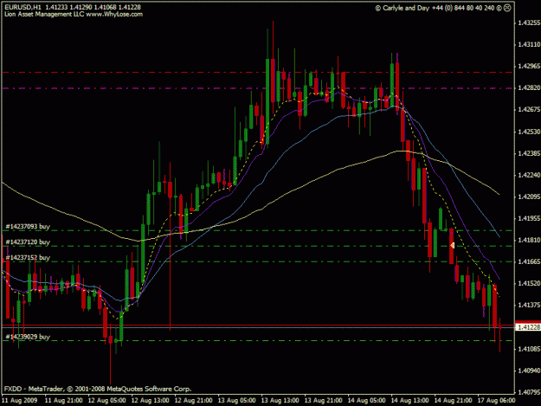This screenshot has width=541, height=406.
Task: Click the 13 Aug 21:00 time label
Action: click(323, 401)
